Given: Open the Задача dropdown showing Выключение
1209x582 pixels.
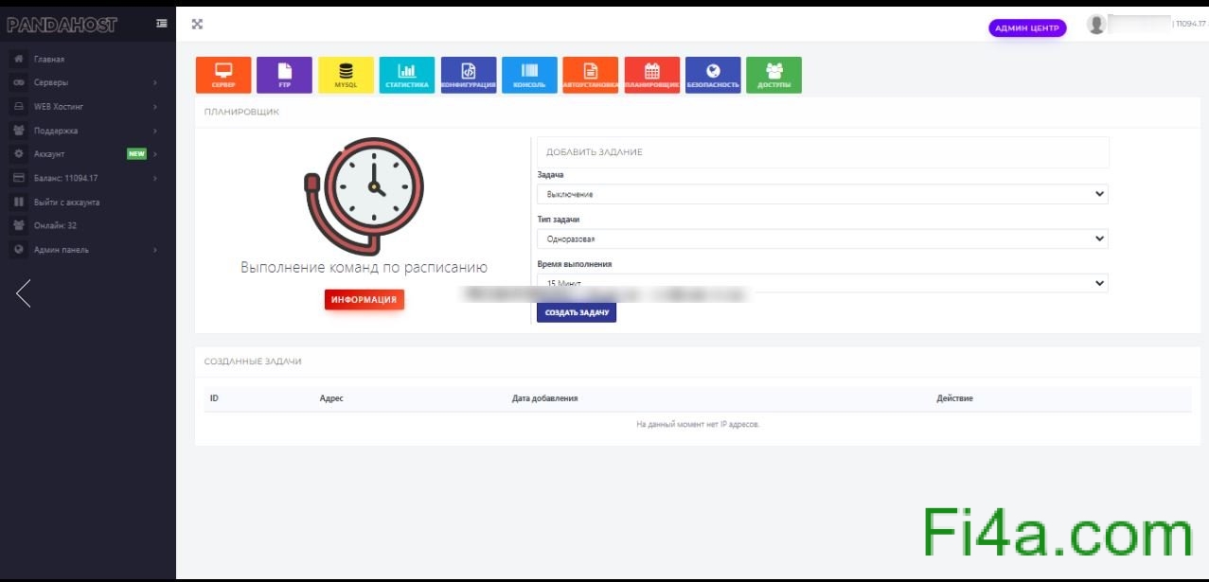Looking at the screenshot, I should pyautogui.click(x=822, y=194).
